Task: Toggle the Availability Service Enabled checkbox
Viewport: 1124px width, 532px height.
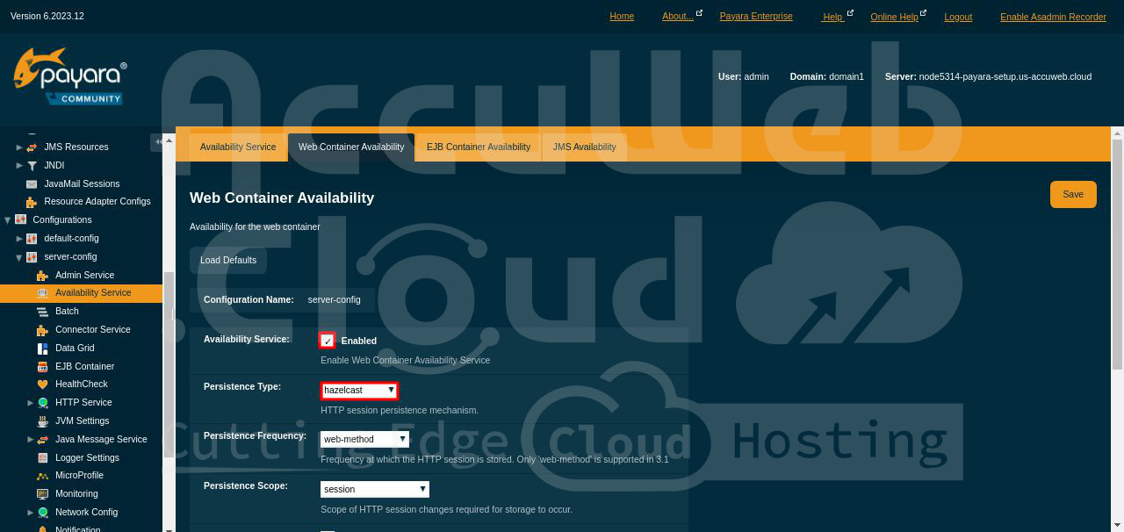Action: tap(328, 341)
